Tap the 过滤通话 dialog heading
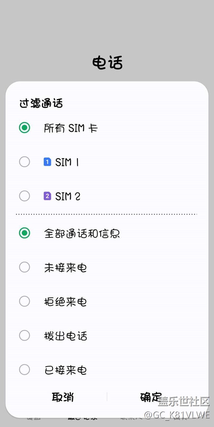 click(41, 103)
